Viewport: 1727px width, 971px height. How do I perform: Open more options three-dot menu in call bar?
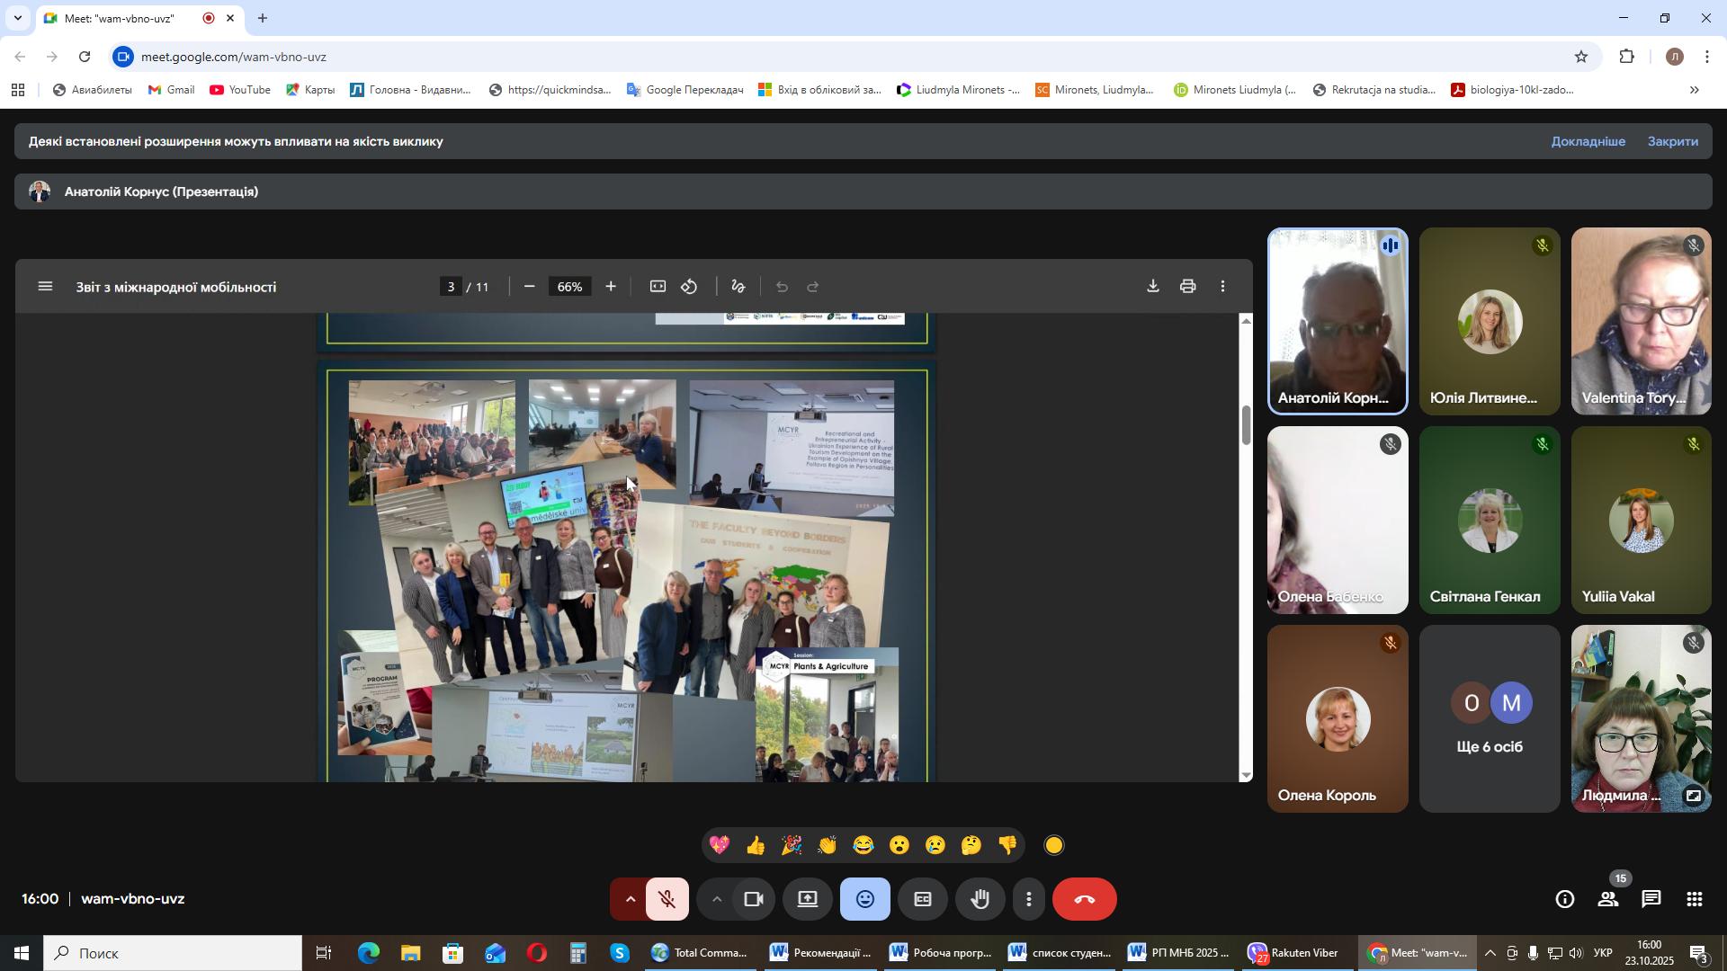(1029, 900)
